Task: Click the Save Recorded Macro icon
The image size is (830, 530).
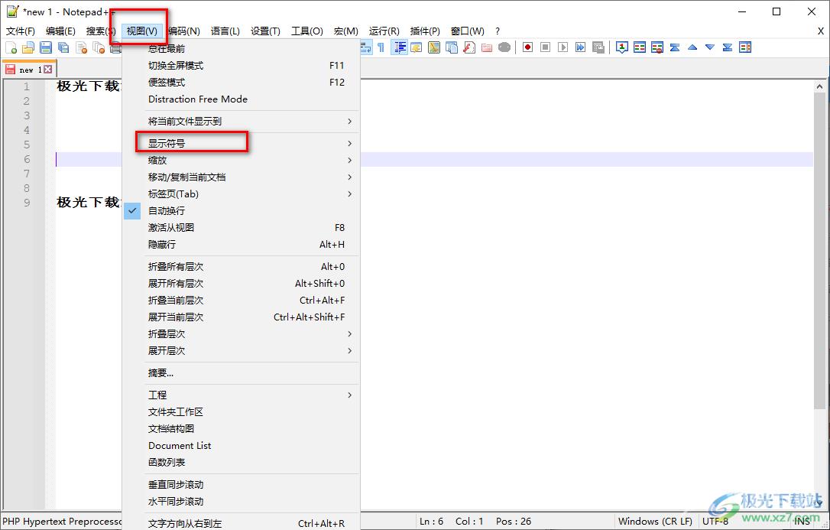Action: click(x=598, y=47)
